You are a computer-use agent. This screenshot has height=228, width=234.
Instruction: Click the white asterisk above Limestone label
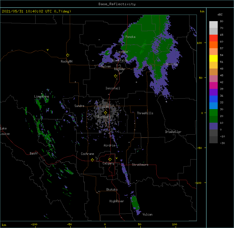pos(42,94)
